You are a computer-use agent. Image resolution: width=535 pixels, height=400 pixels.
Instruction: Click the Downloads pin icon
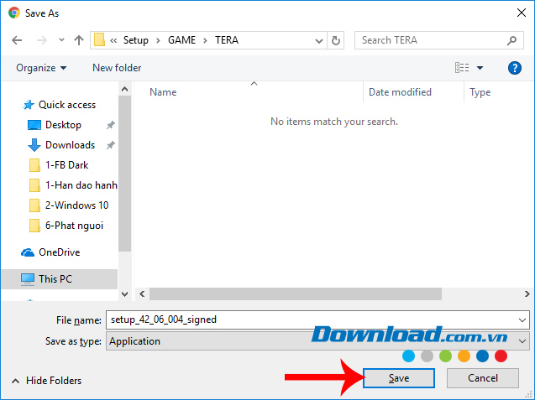[110, 145]
